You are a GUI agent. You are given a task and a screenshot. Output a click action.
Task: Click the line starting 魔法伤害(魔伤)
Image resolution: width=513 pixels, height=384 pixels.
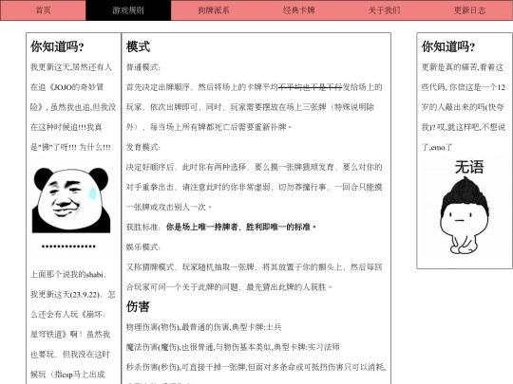click(x=233, y=347)
